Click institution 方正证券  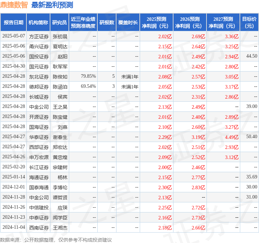point(39,36)
